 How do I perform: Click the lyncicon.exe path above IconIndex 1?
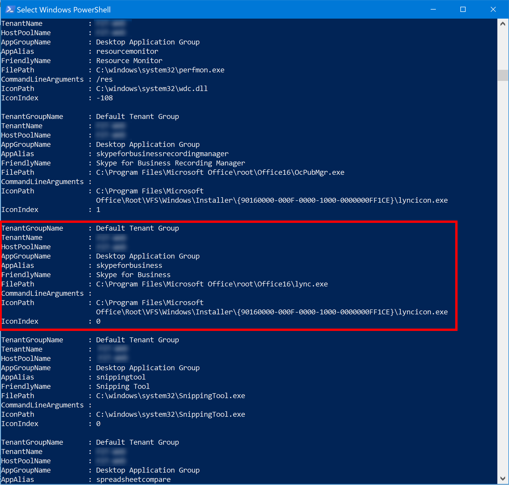point(272,196)
